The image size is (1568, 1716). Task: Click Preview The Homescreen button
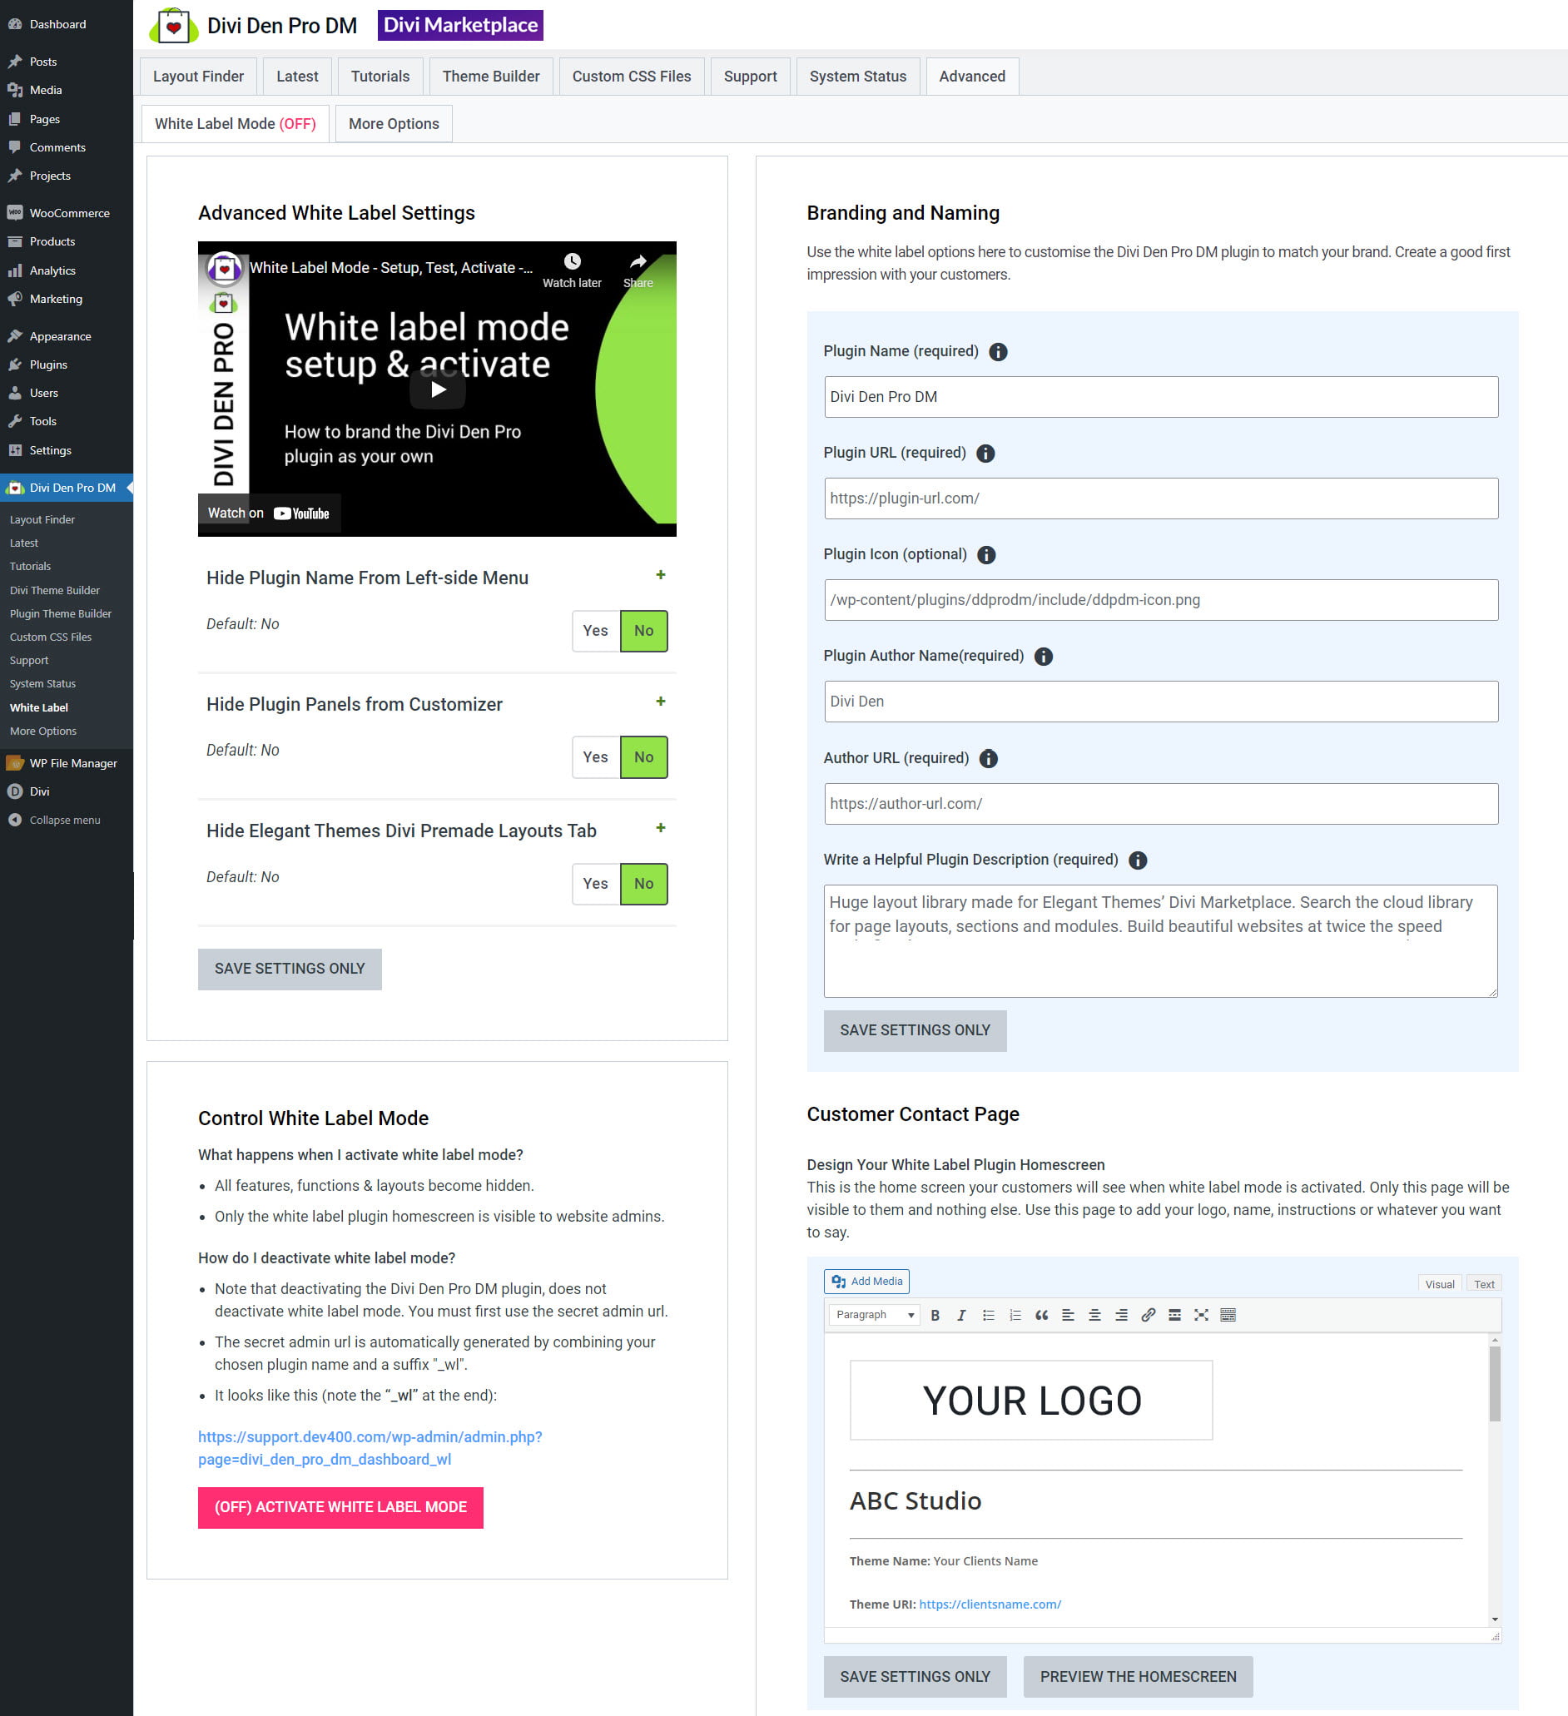tap(1137, 1677)
